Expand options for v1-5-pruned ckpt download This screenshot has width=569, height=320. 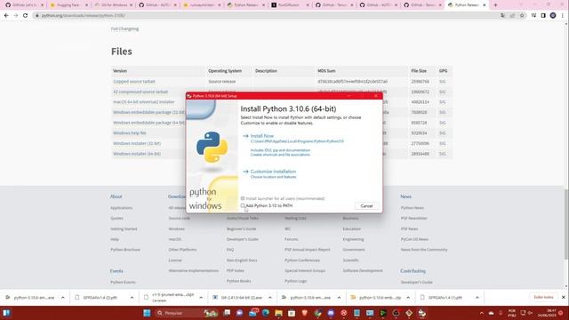[x=201, y=298]
